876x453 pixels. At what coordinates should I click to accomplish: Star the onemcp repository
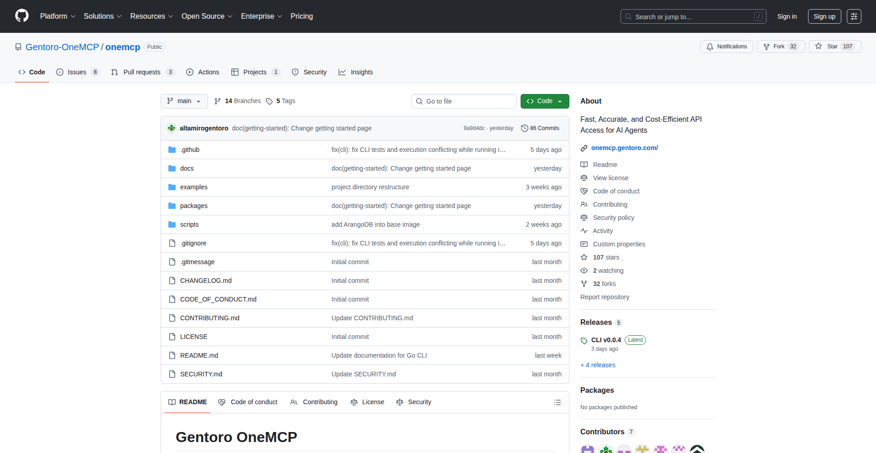(x=835, y=47)
